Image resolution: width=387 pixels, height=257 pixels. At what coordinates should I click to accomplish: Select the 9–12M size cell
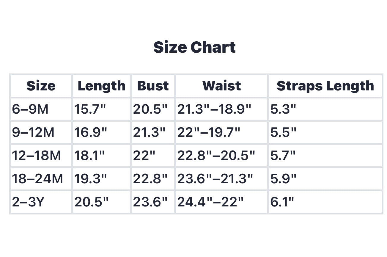click(33, 132)
